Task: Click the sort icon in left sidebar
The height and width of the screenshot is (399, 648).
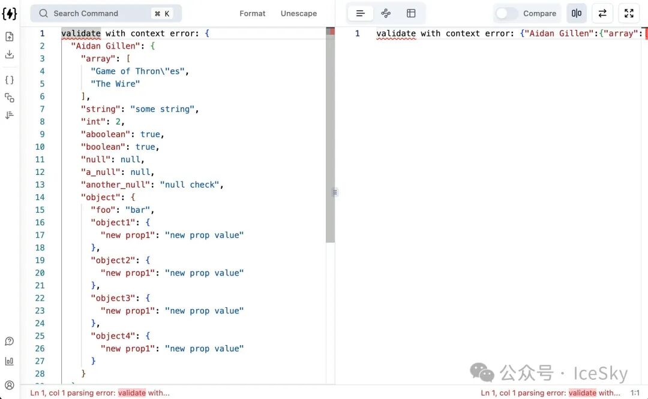Action: (10, 115)
